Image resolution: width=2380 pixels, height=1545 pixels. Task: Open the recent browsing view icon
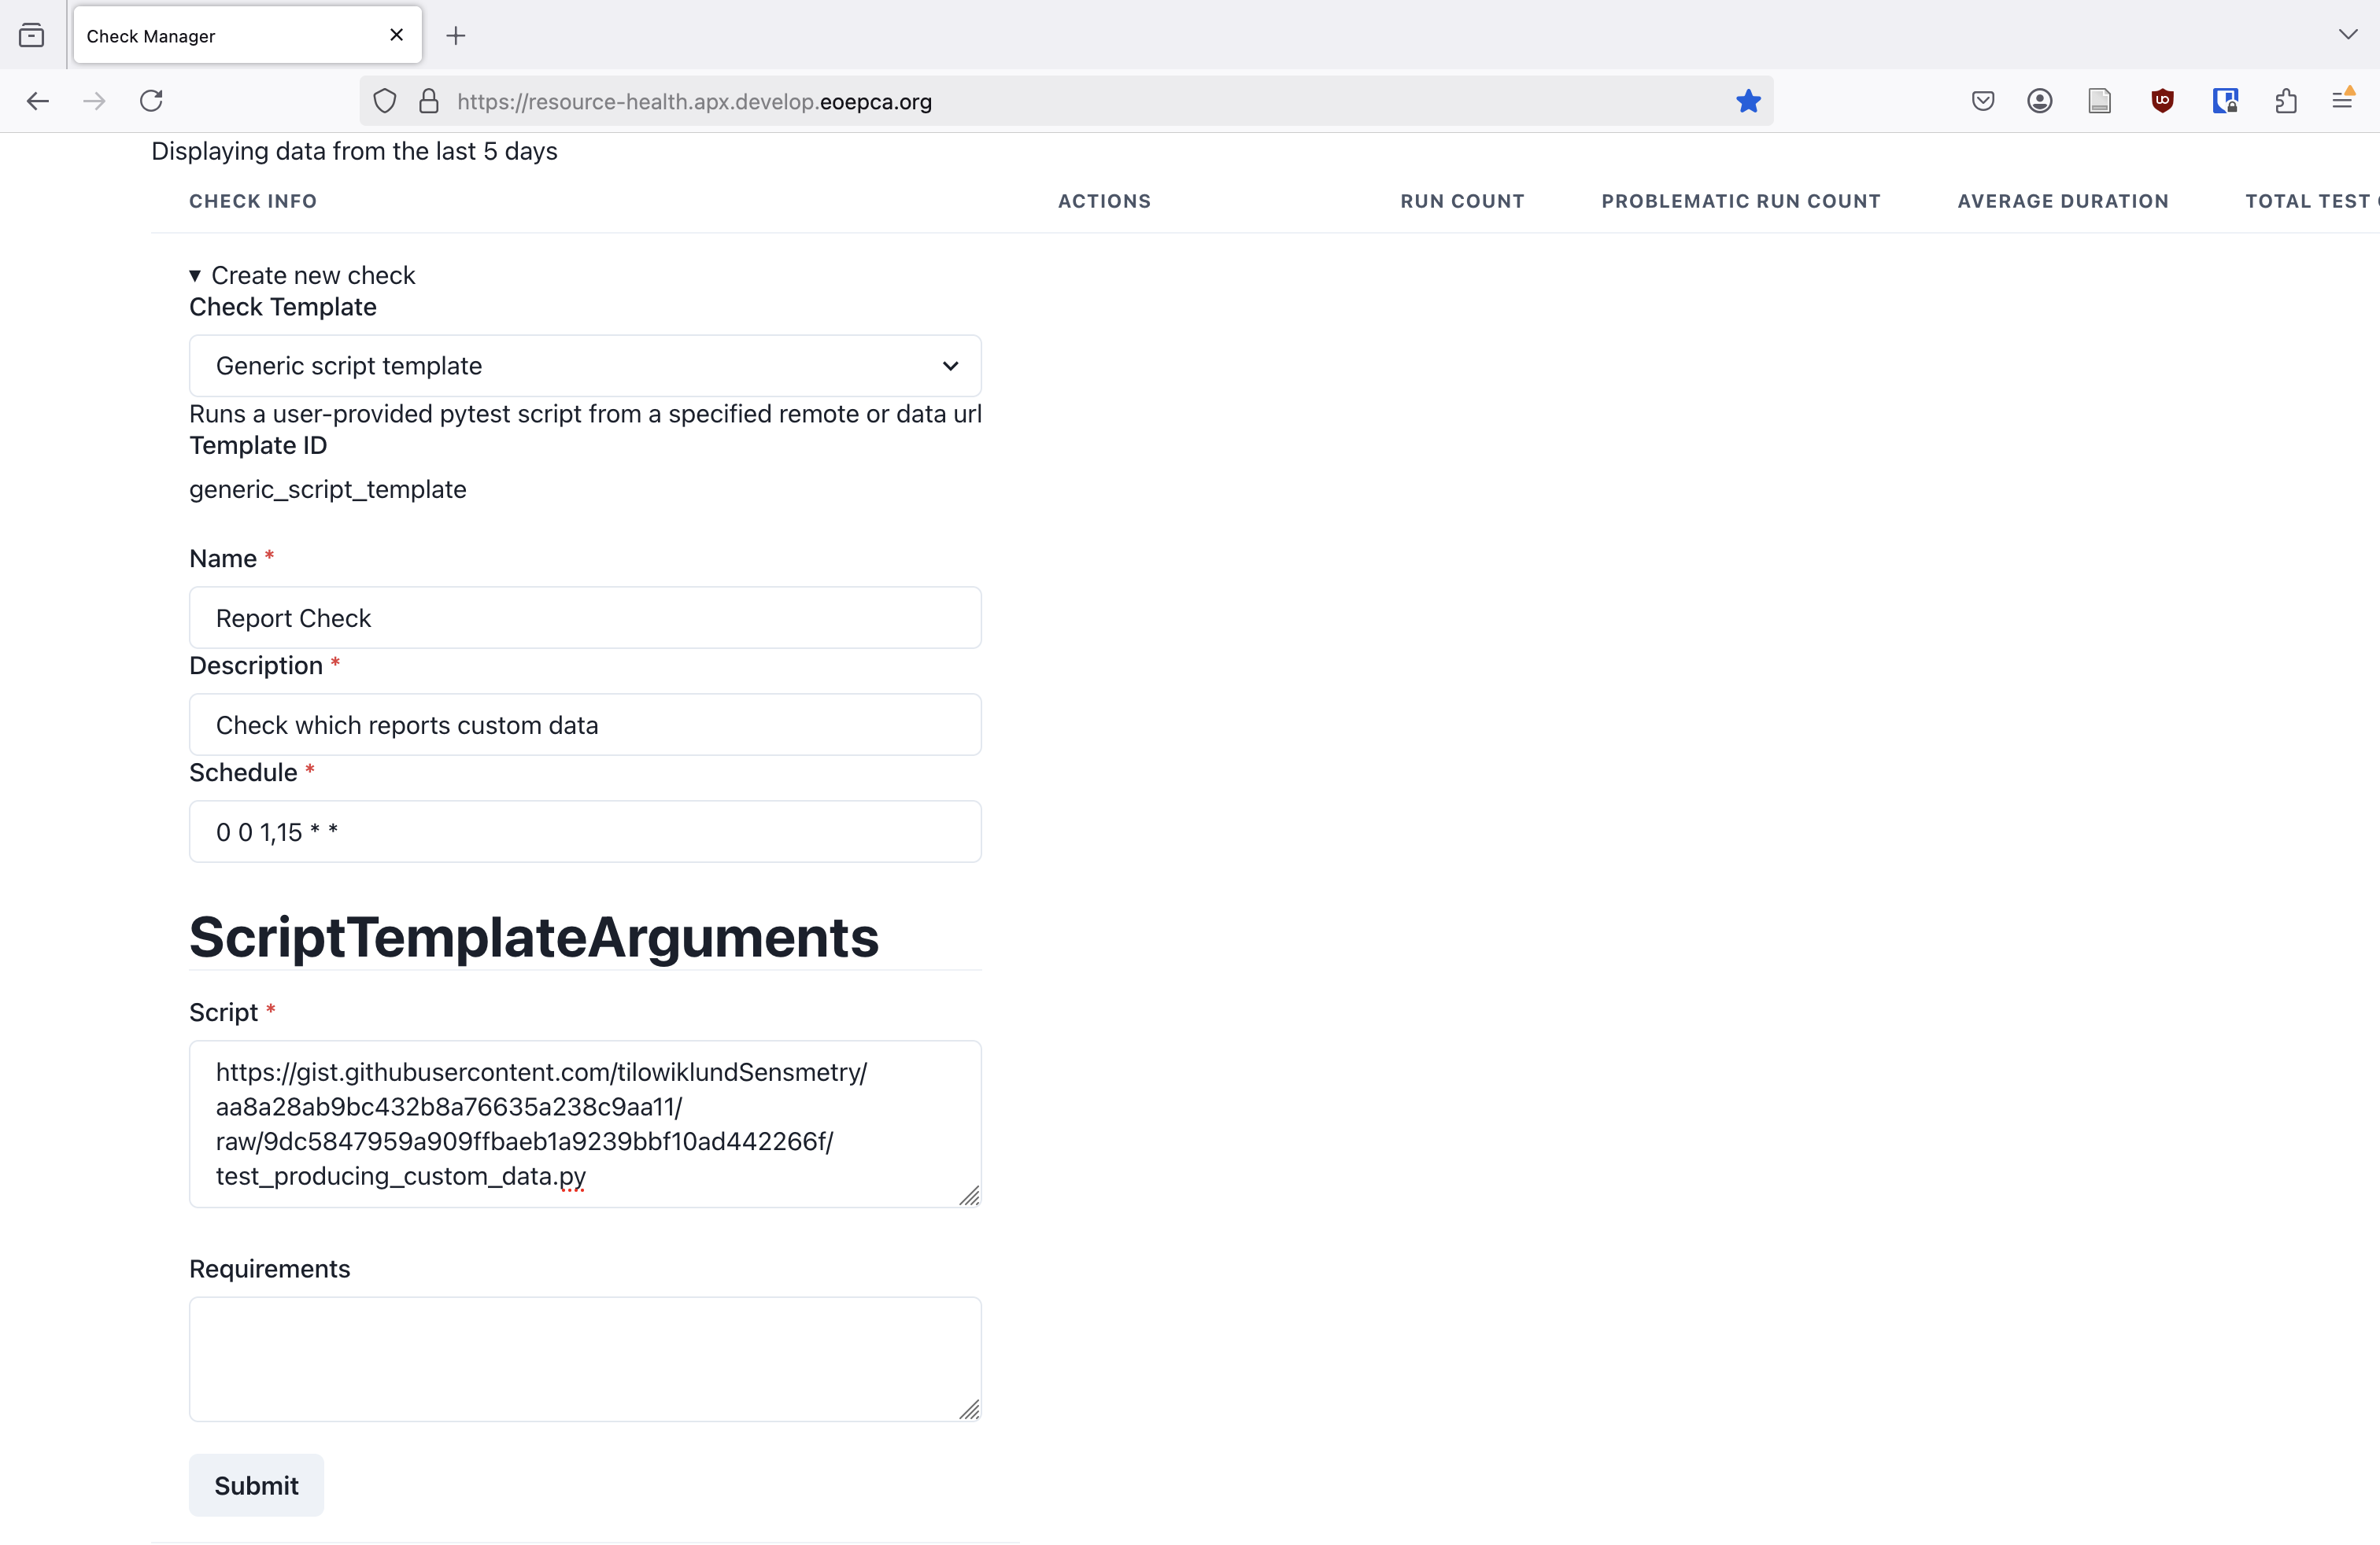[x=32, y=36]
